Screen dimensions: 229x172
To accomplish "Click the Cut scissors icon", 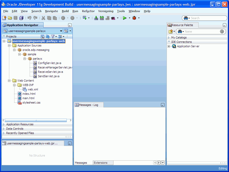I will tap(43, 18).
